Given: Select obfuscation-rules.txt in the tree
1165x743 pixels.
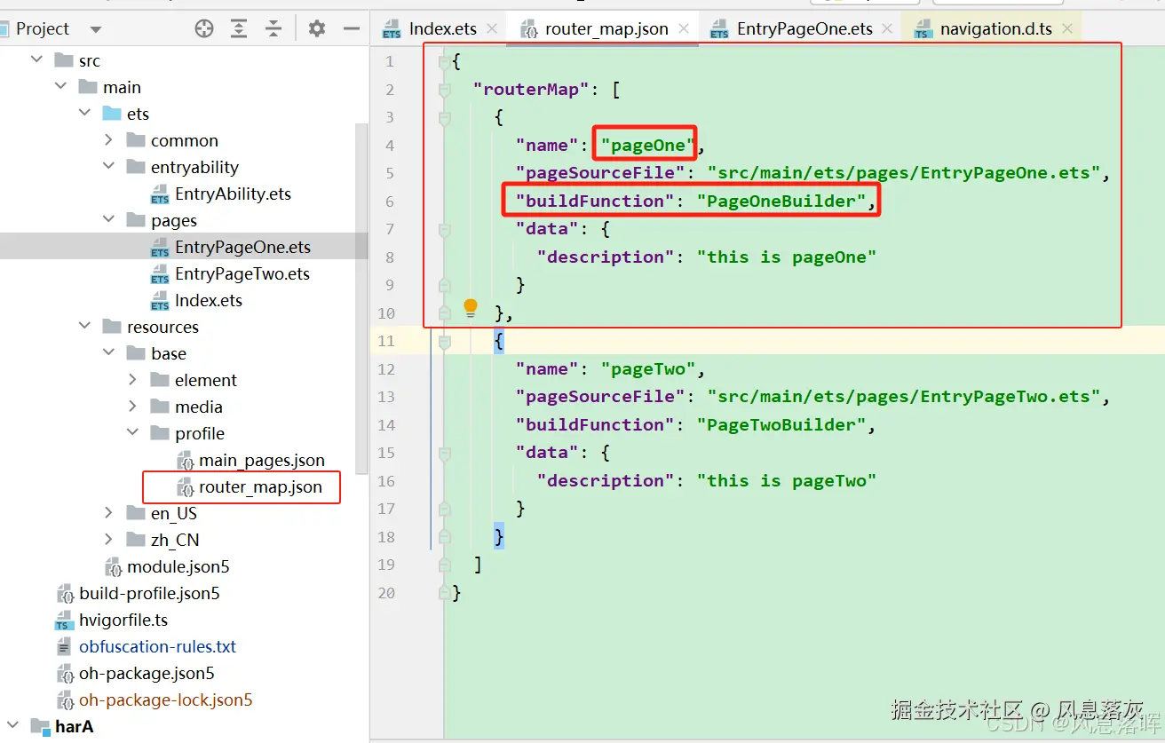Looking at the screenshot, I should coord(157,646).
